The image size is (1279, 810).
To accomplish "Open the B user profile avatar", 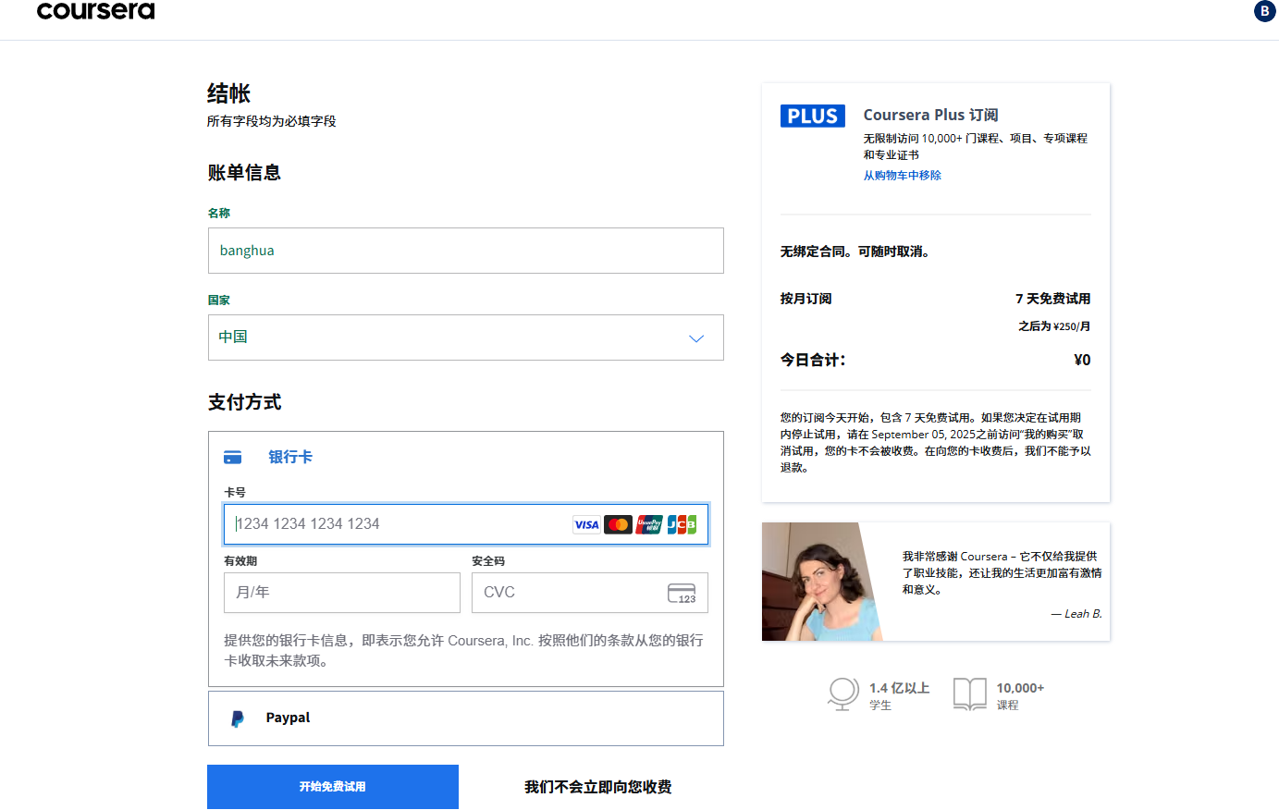I will [1264, 11].
